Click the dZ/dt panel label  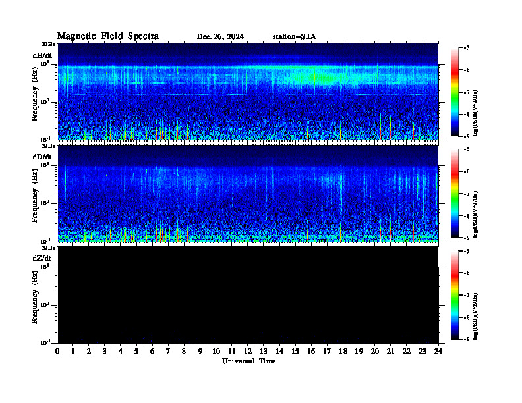(42, 258)
